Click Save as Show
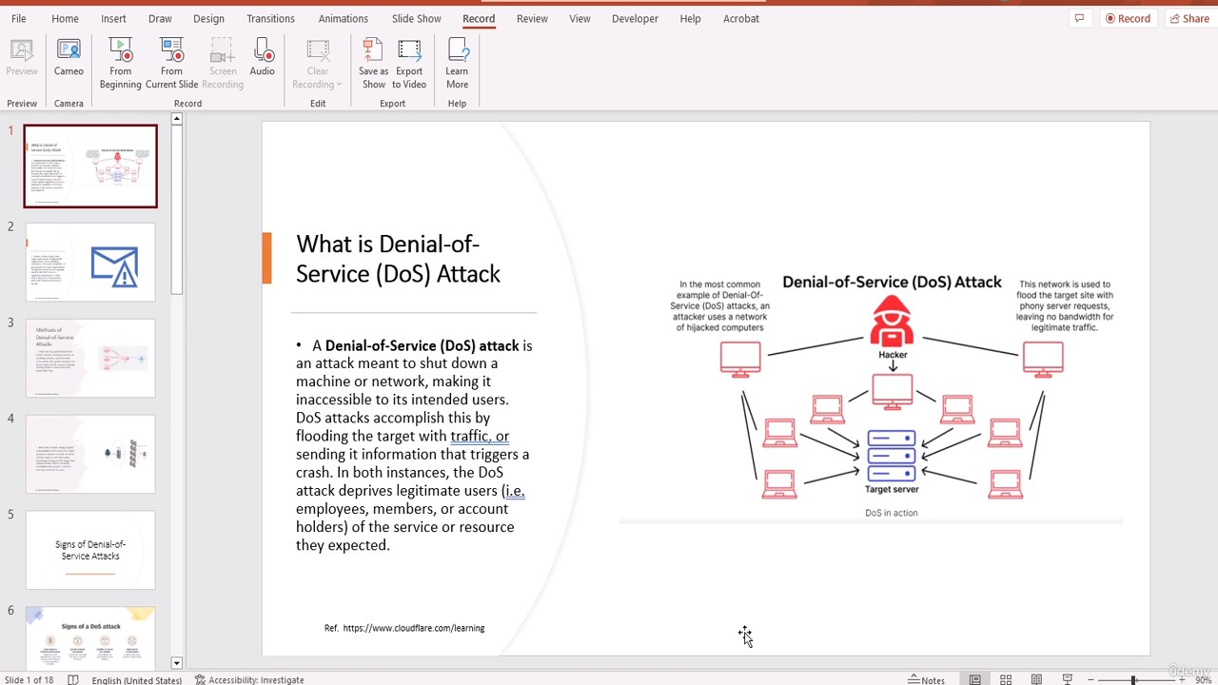This screenshot has height=685, width=1218. [373, 62]
